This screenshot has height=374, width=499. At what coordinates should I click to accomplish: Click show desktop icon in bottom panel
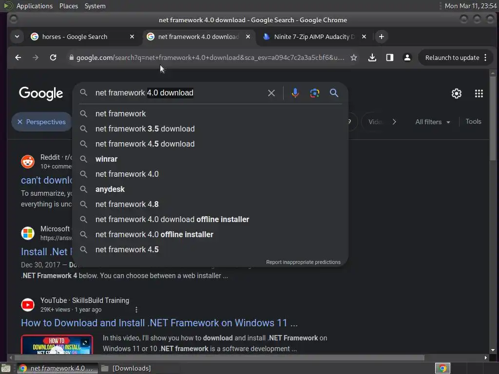pos(6,368)
